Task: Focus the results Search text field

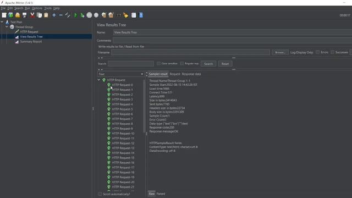Action: (x=131, y=64)
